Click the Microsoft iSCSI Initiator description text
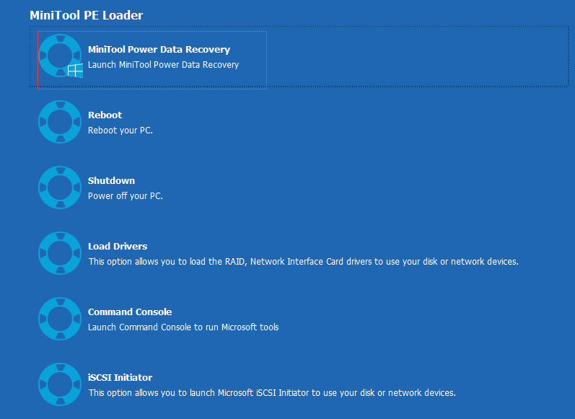 coord(272,393)
